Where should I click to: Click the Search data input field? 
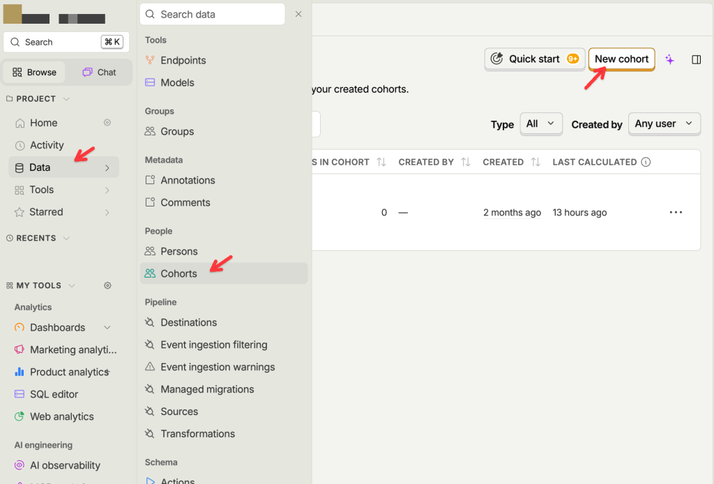click(x=212, y=14)
